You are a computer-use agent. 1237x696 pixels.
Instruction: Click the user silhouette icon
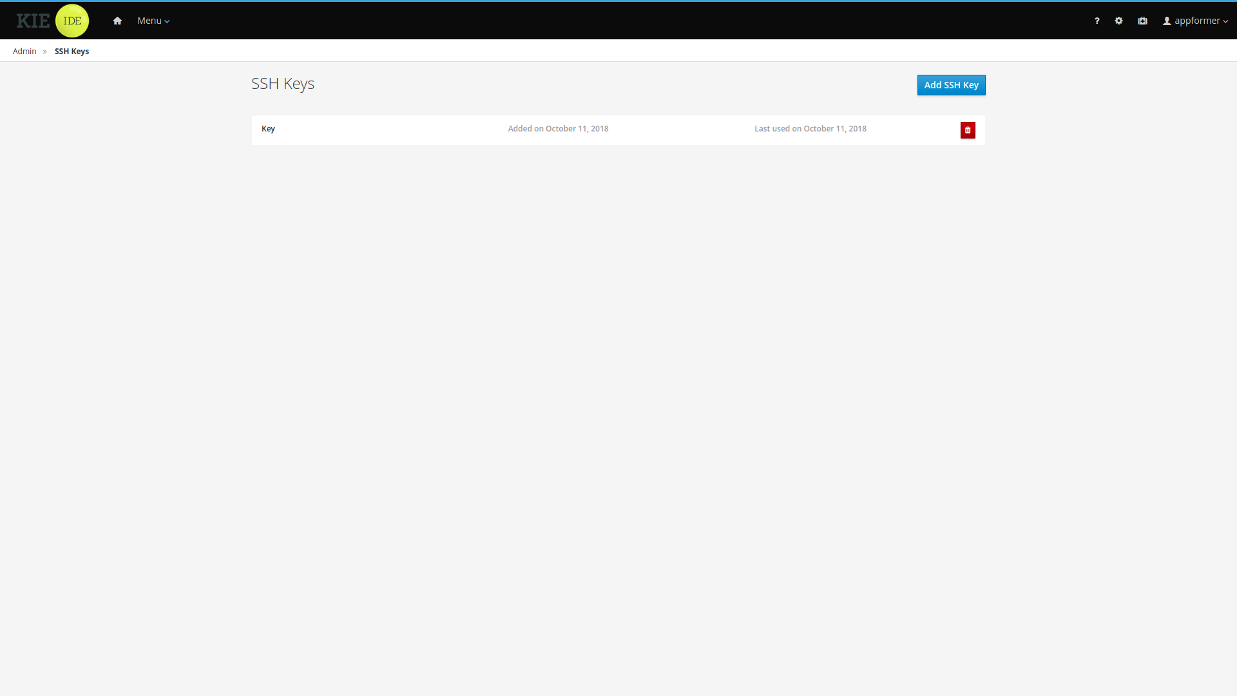pyautogui.click(x=1166, y=21)
